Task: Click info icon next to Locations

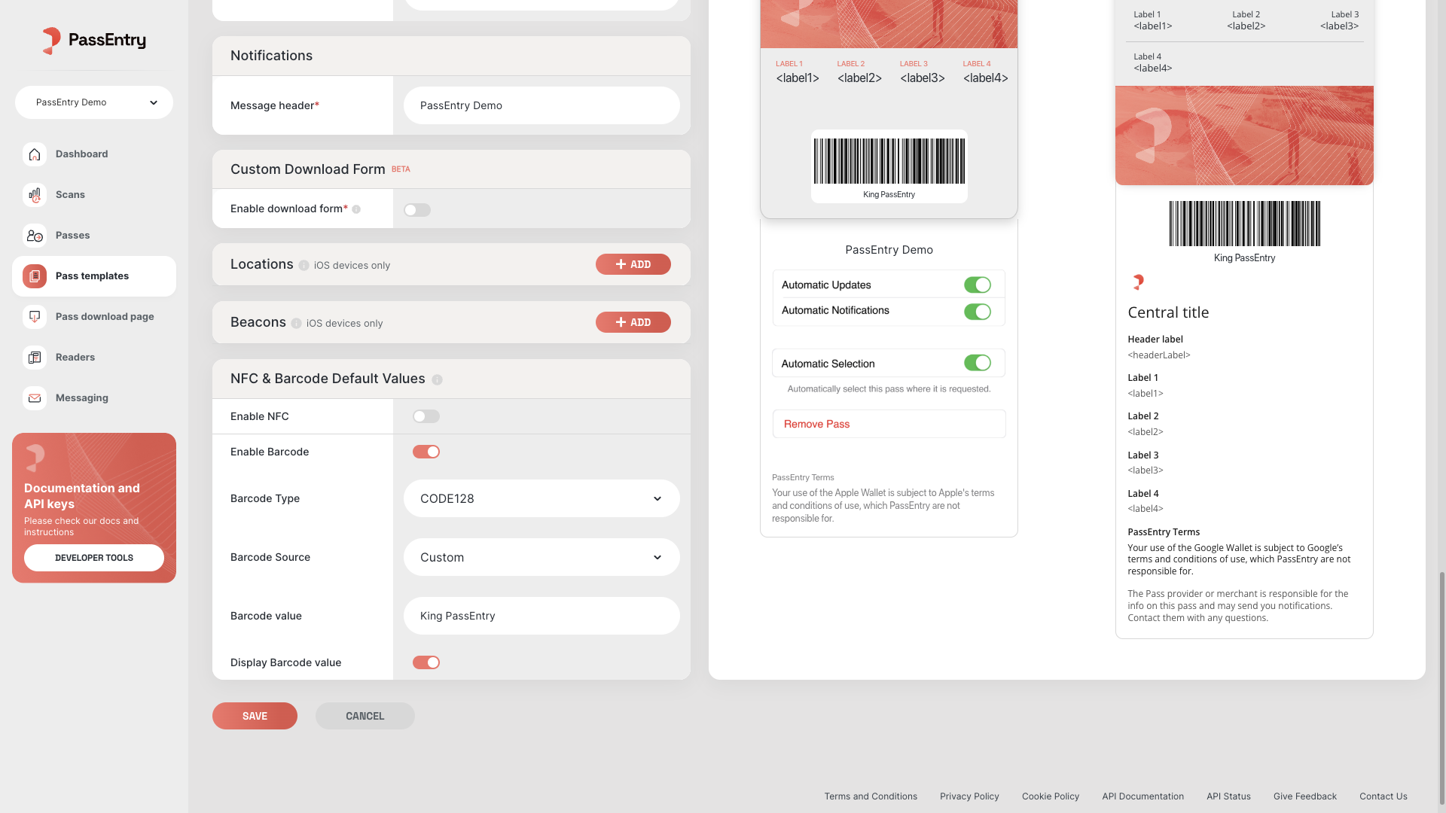Action: click(304, 265)
